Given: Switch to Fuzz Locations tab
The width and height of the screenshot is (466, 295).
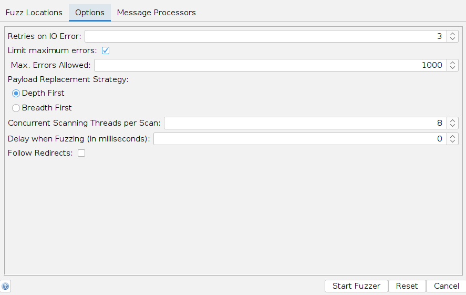Looking at the screenshot, I should coord(34,13).
